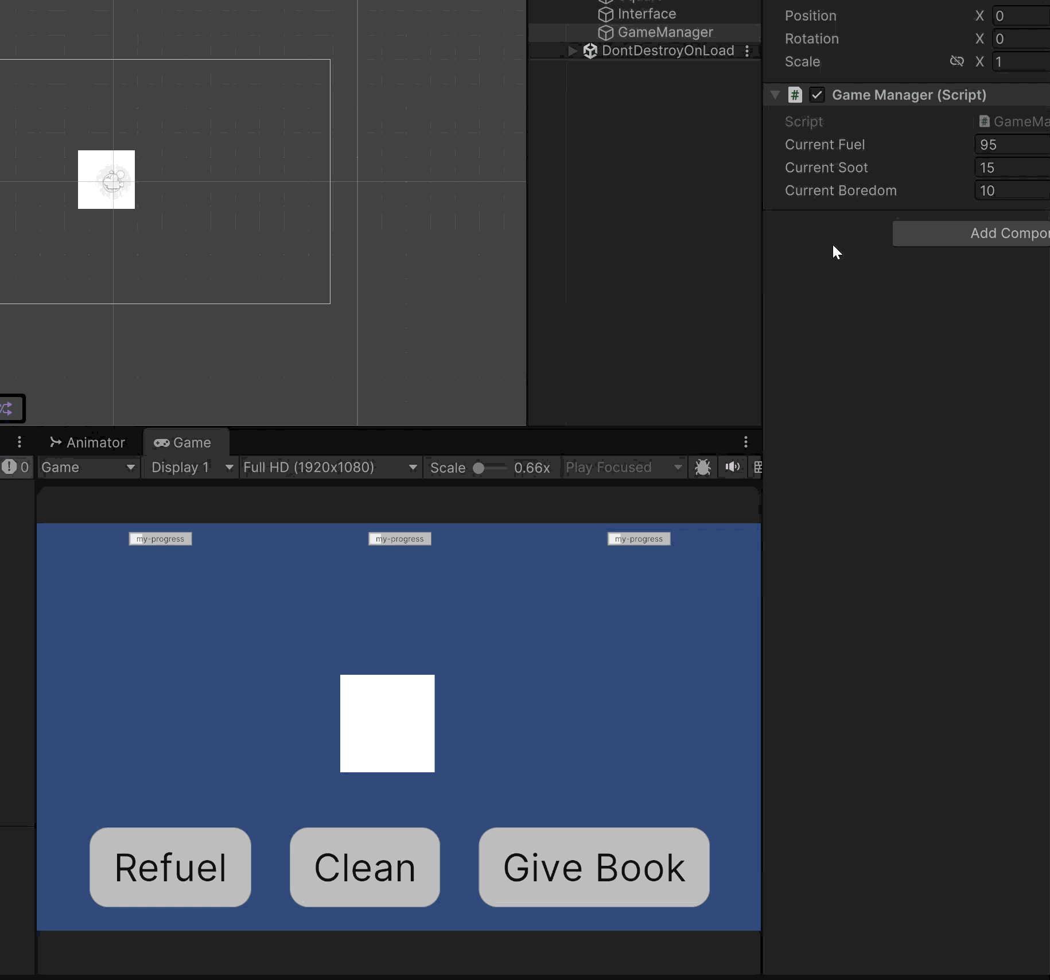Open the Full HD resolution dropdown

(x=330, y=467)
